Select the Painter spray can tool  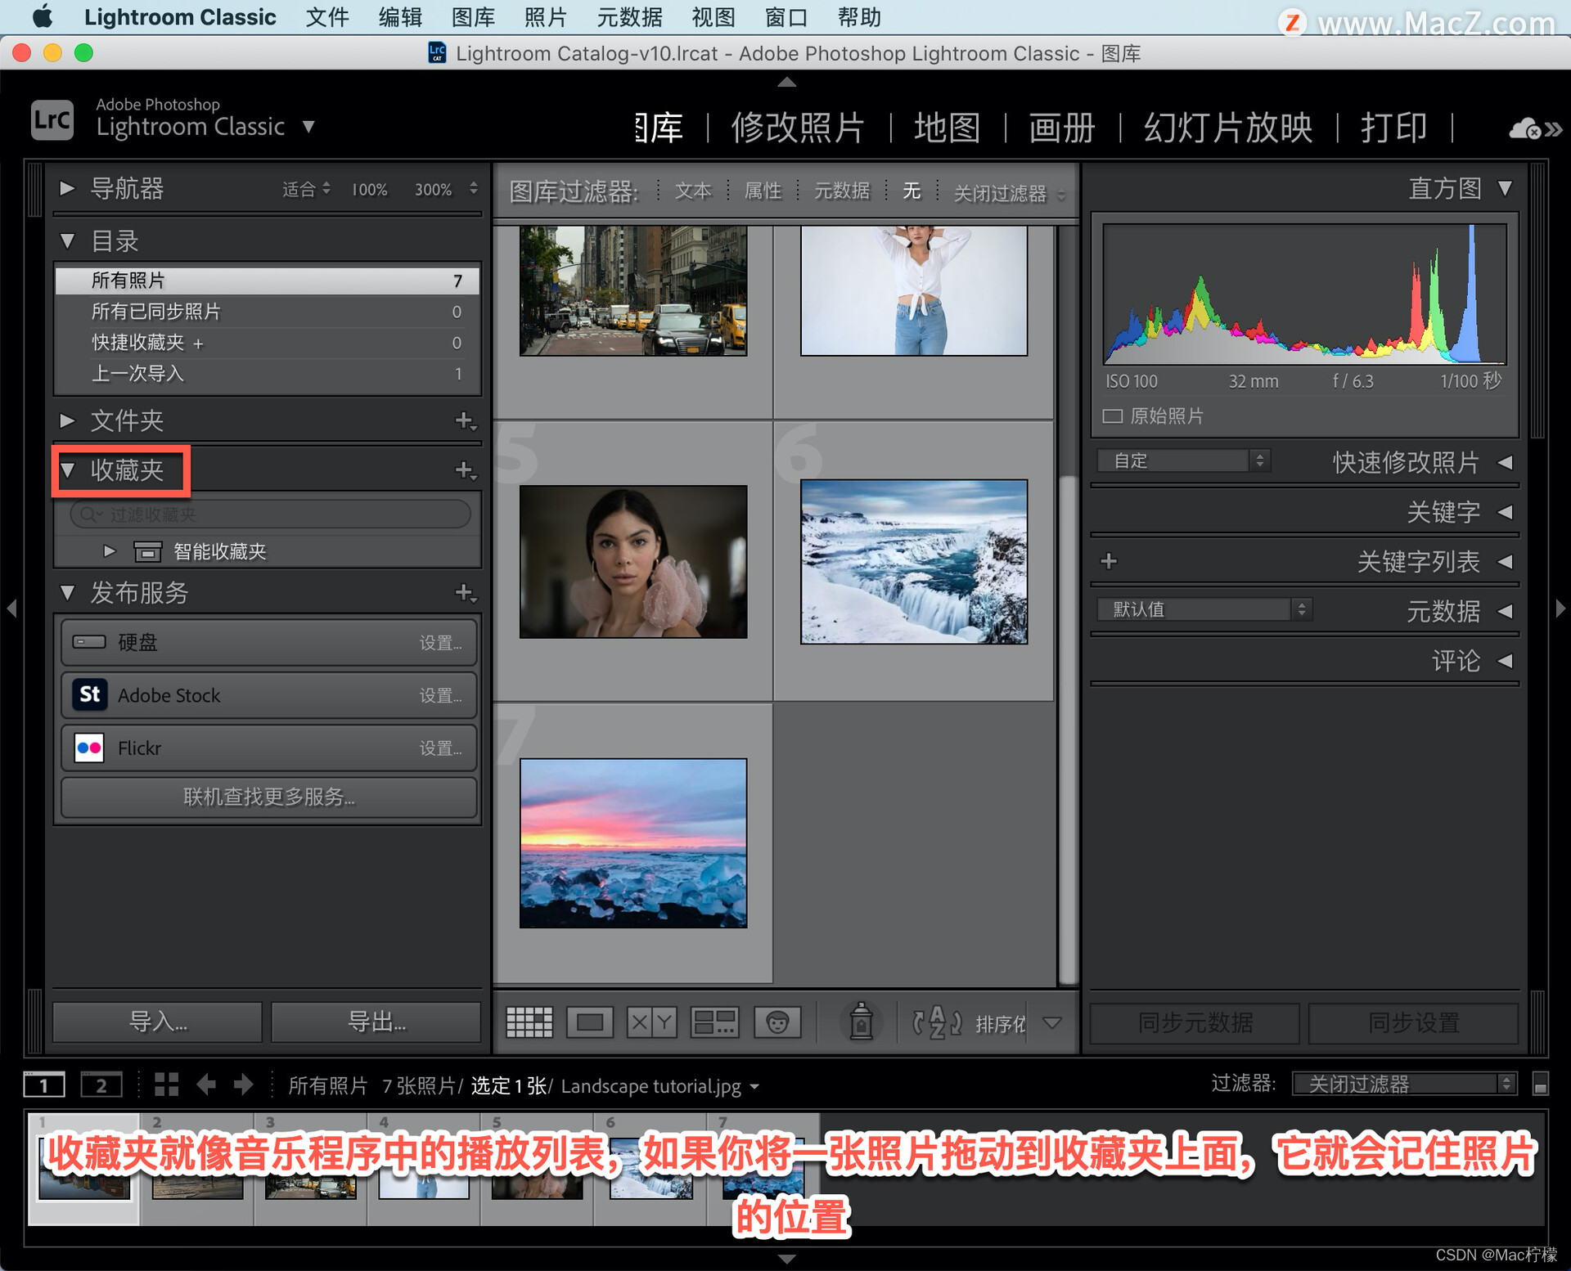click(x=861, y=1022)
